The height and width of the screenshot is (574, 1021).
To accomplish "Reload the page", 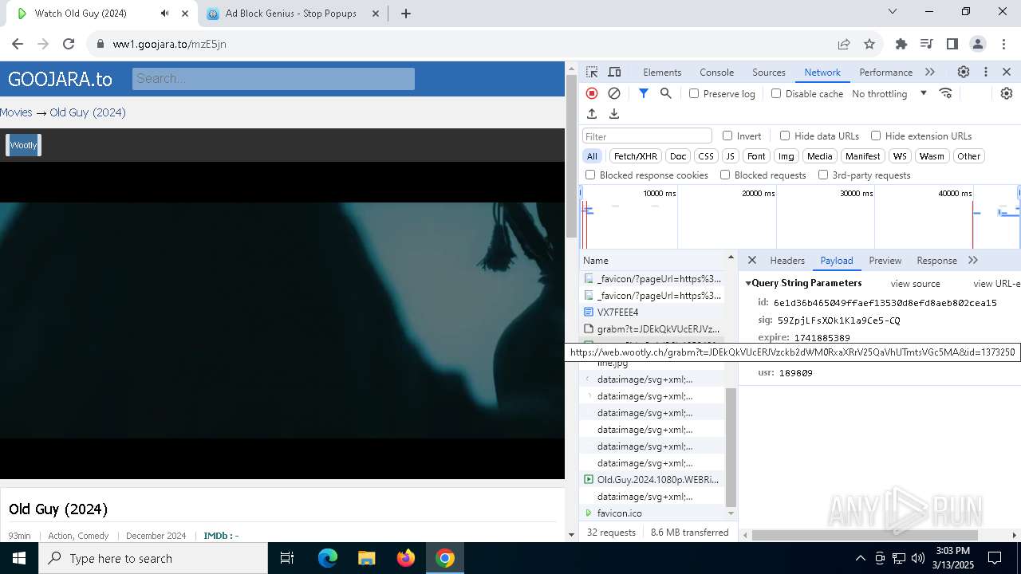I will click(x=69, y=44).
